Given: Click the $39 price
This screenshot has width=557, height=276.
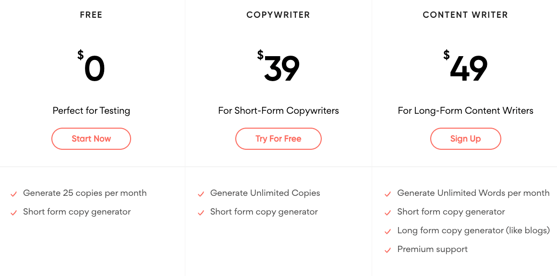Looking at the screenshot, I should pyautogui.click(x=278, y=67).
